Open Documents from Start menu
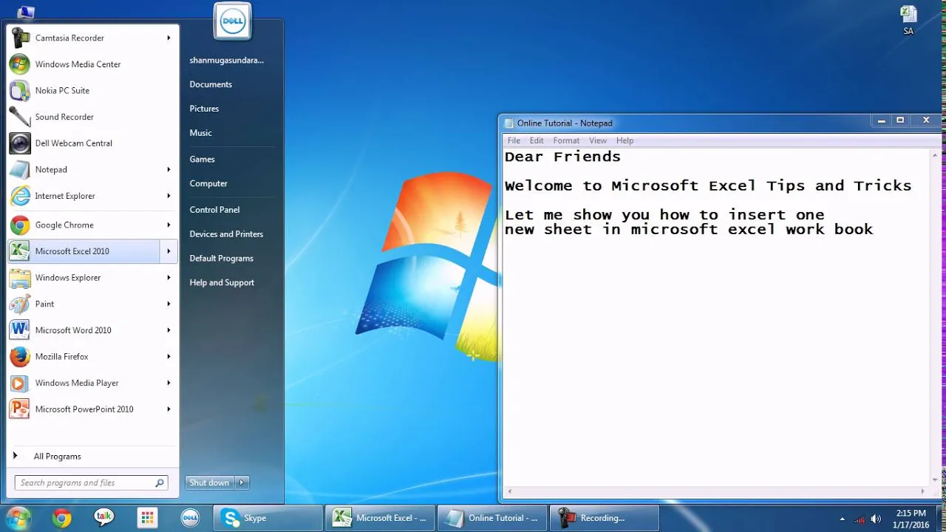The image size is (946, 532). [x=211, y=84]
